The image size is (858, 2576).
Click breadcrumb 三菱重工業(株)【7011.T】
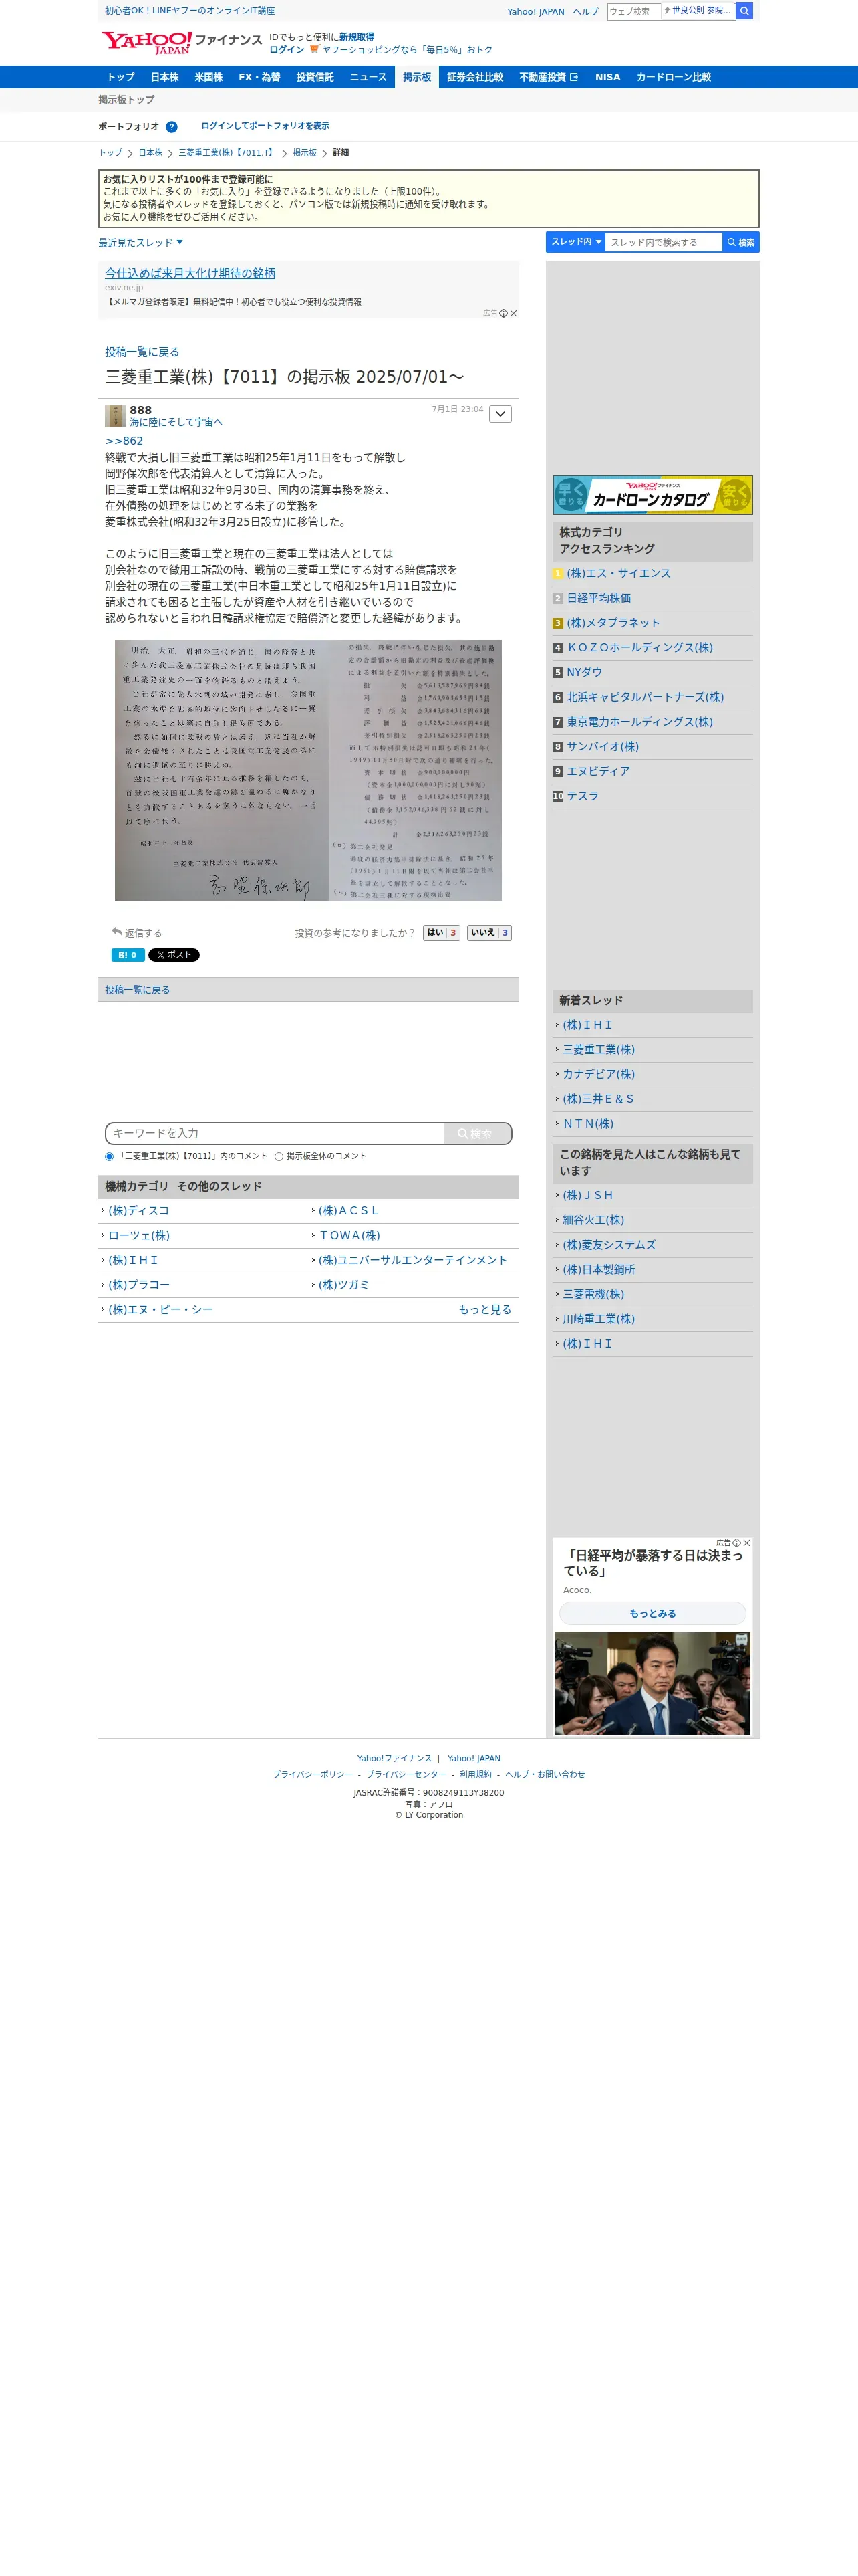coord(227,153)
